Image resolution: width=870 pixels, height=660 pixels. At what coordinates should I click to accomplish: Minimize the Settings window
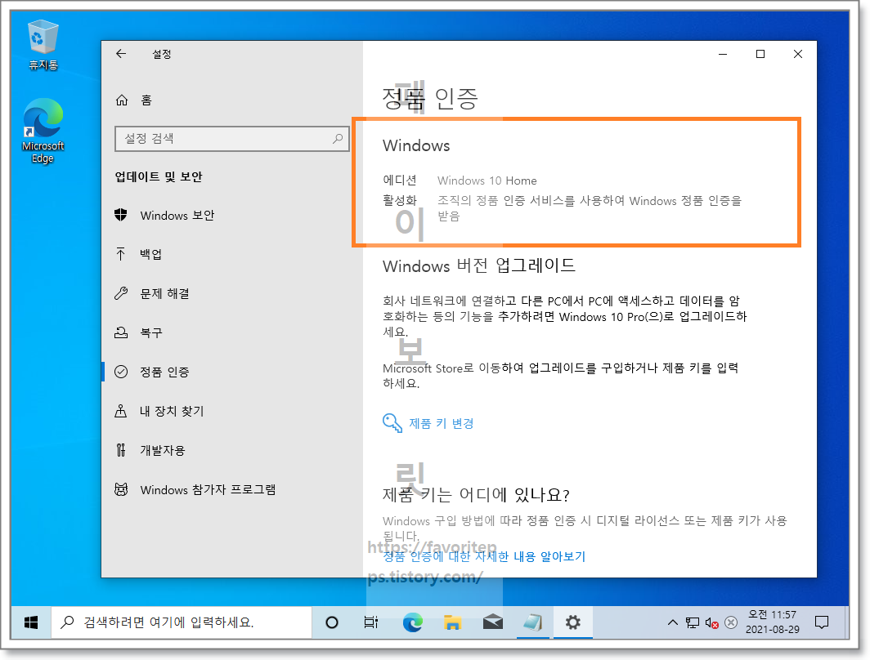click(x=723, y=54)
